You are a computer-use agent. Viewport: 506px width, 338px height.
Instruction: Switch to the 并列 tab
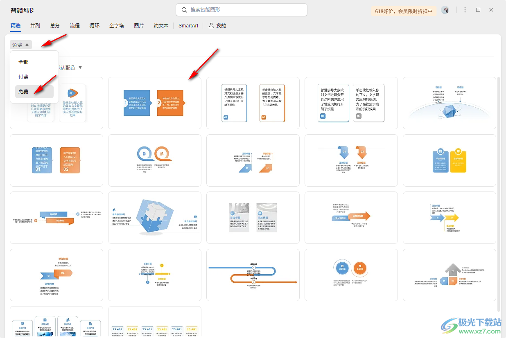click(35, 25)
